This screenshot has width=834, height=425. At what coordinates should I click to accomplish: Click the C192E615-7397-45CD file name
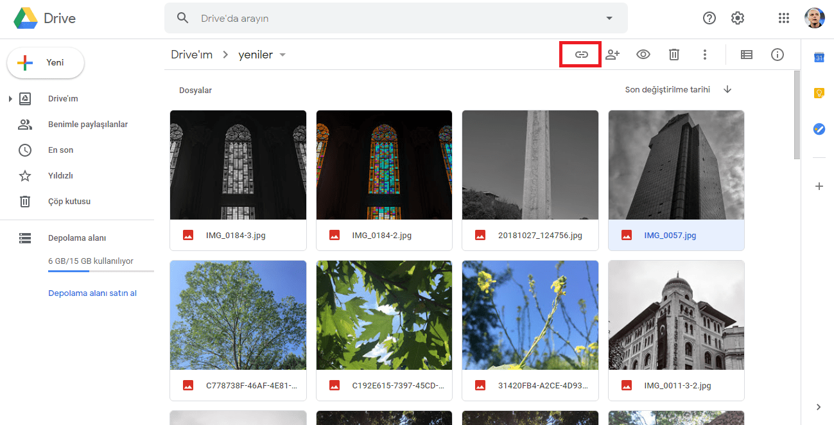pos(397,386)
